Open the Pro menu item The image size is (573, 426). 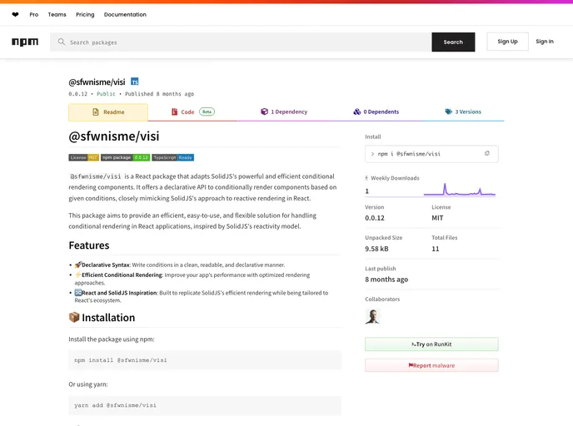tap(33, 15)
